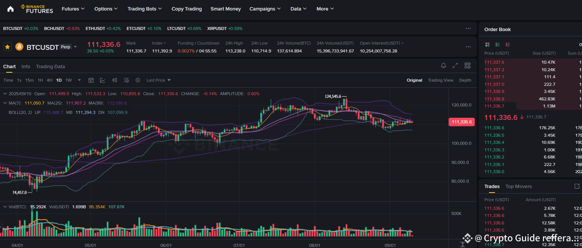Image resolution: width=582 pixels, height=248 pixels.
Task: Click the 111,336.6 price tag on chart axis
Action: point(462,122)
